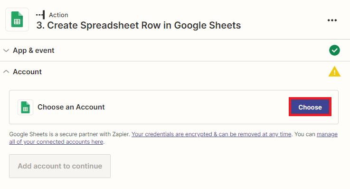Screen dimensions: 350x189
Task: Click the yellow warning triangle on Account
Action: coord(334,71)
